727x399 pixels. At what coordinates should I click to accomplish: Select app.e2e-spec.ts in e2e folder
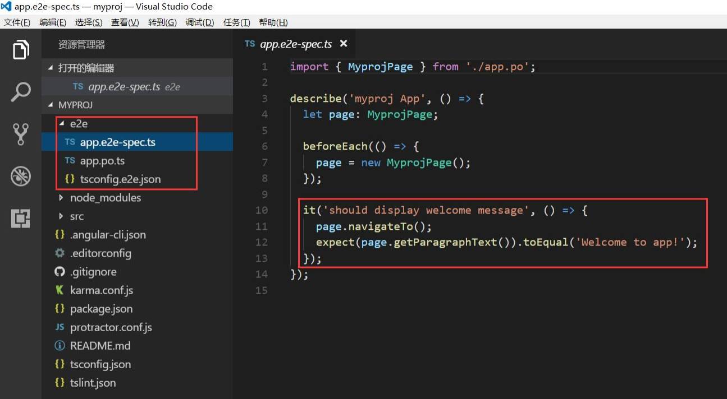(138, 142)
